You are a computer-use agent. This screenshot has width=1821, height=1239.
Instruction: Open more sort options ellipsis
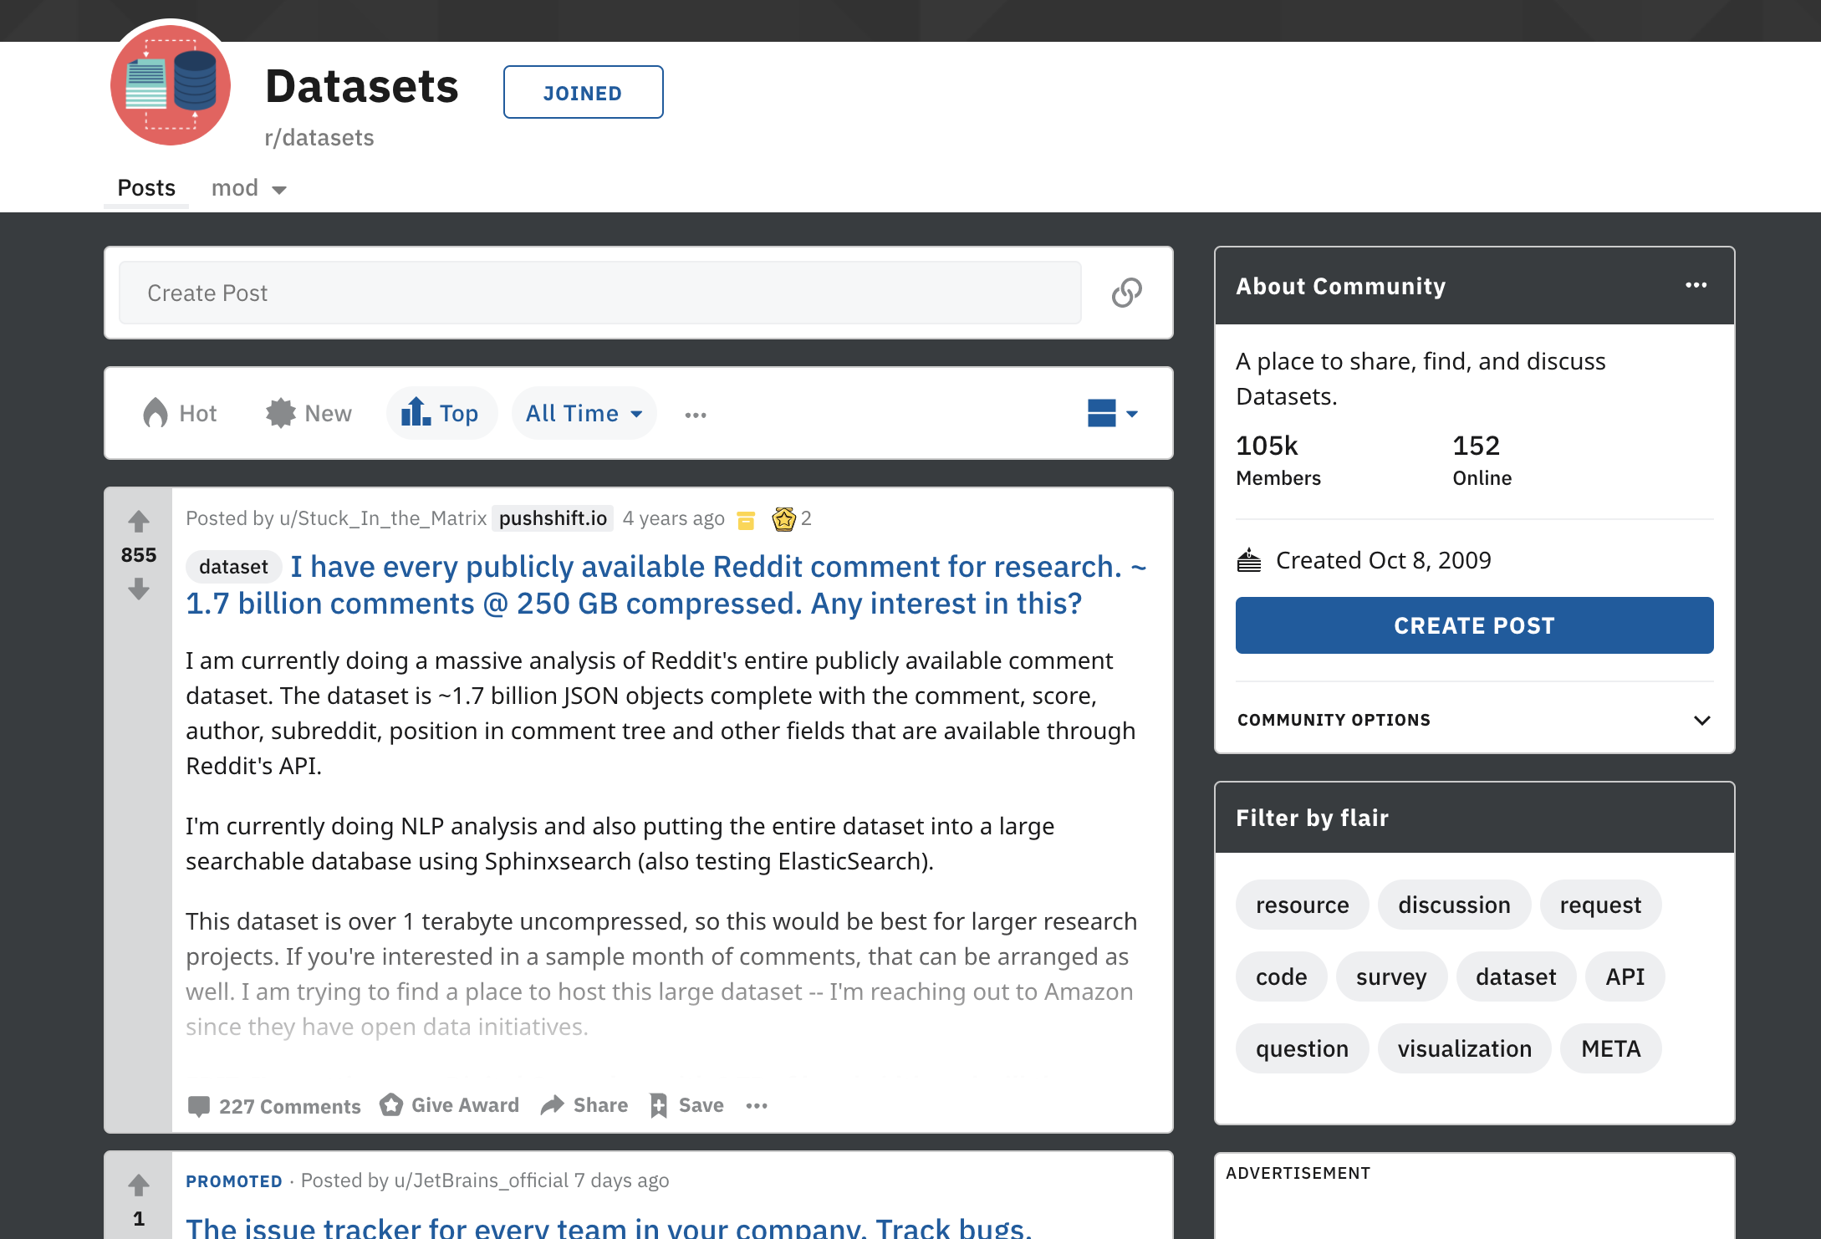point(696,415)
